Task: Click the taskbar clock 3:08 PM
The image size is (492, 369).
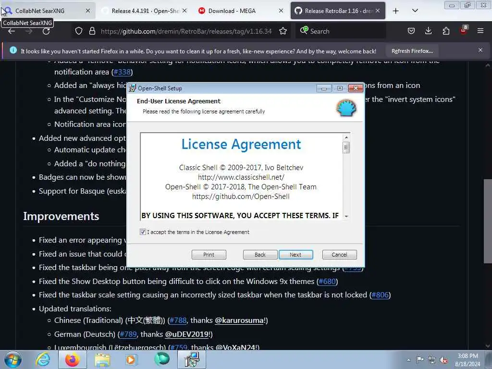Action: point(467,356)
